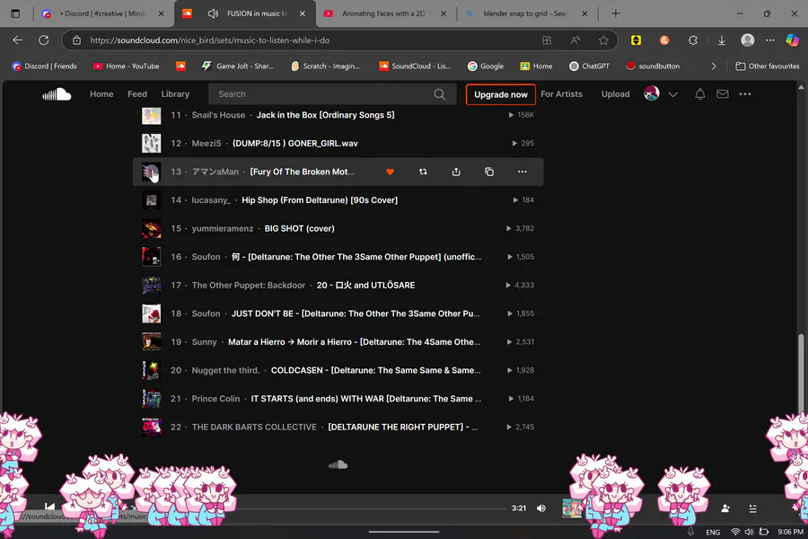Click the Upload link
Image resolution: width=808 pixels, height=539 pixels.
coord(615,93)
